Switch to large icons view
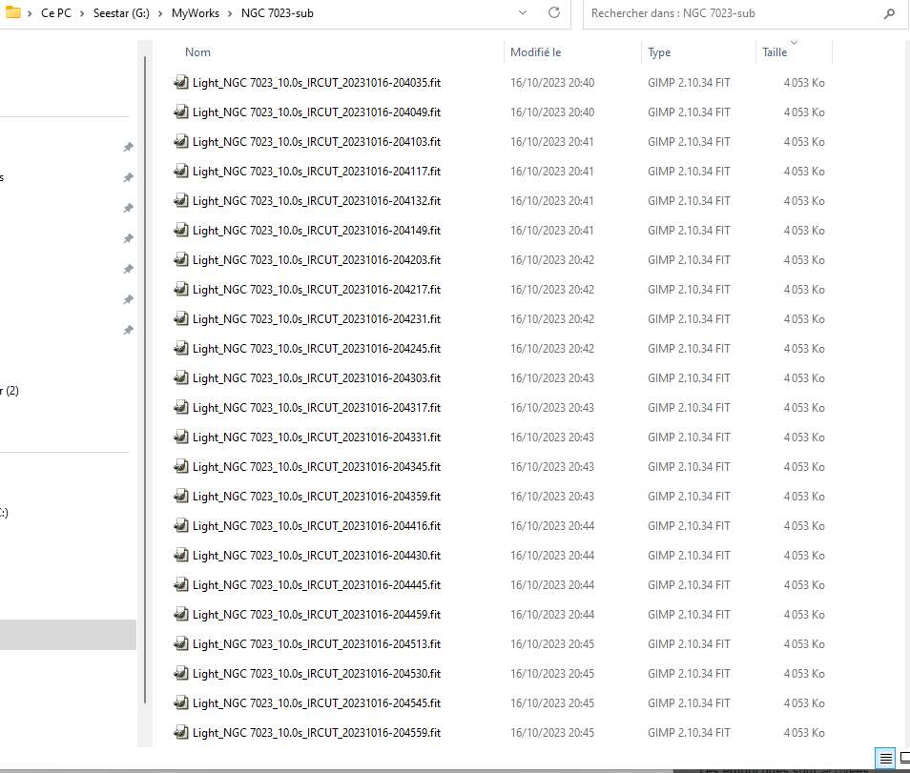 pos(902,759)
